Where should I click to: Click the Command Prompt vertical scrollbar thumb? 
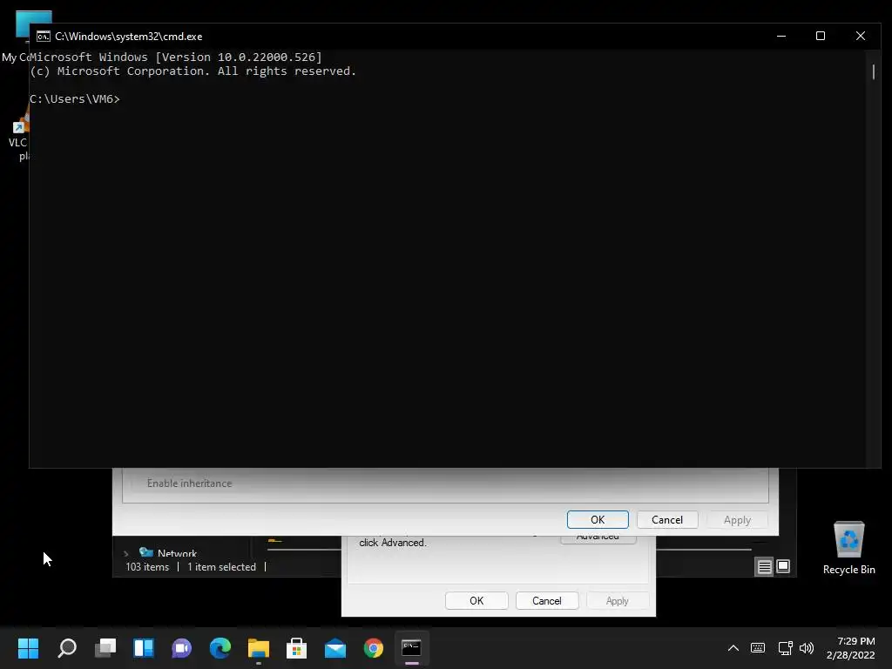pyautogui.click(x=873, y=71)
